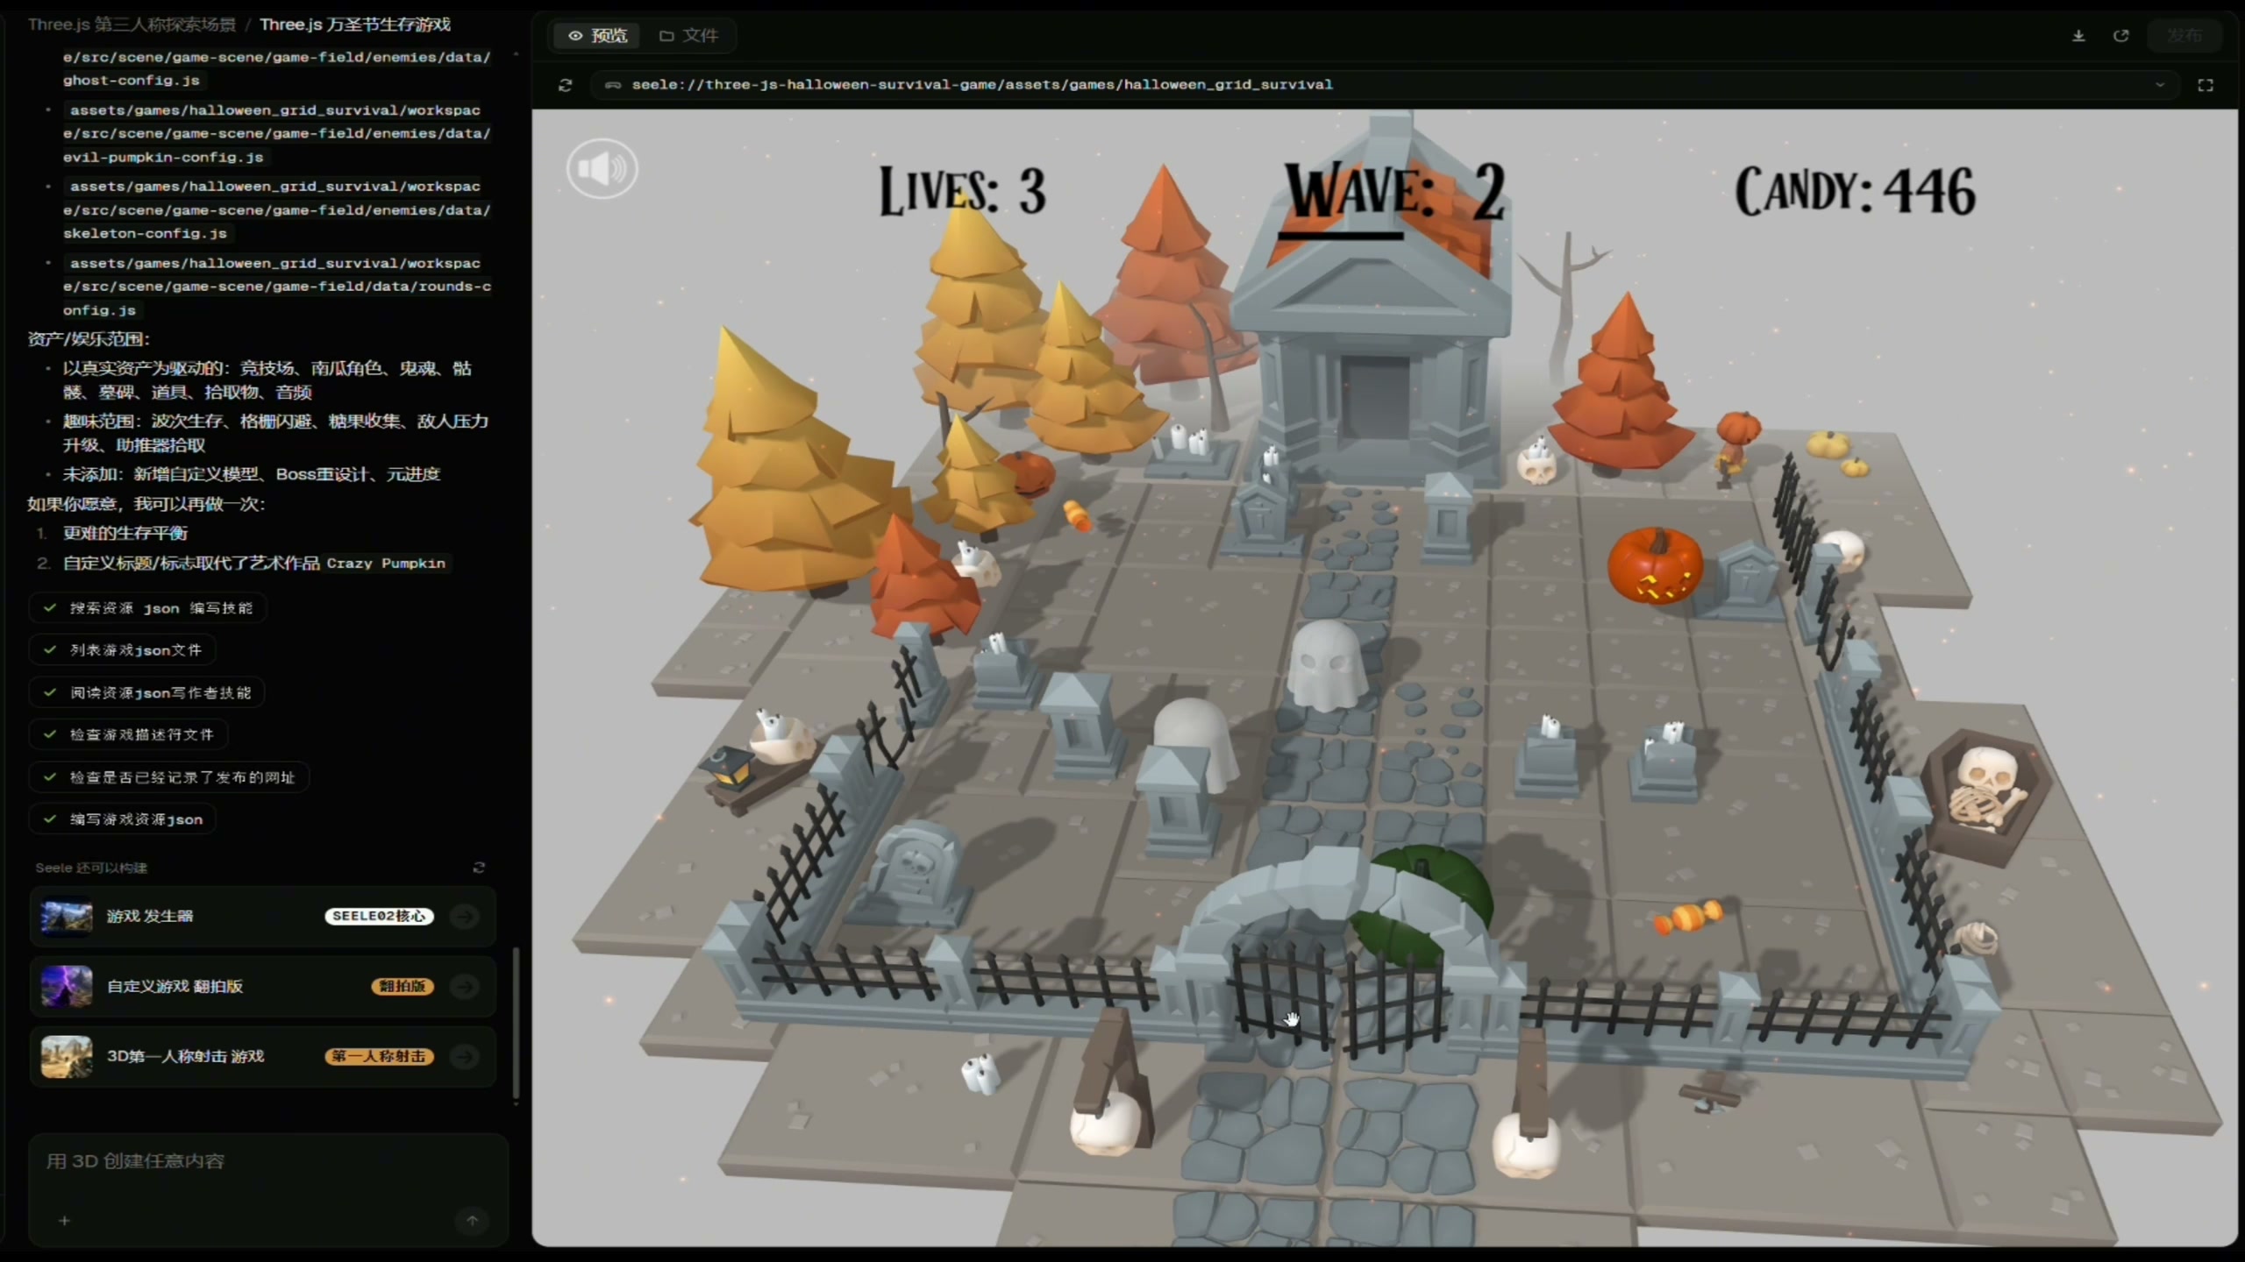Image resolution: width=2245 pixels, height=1262 pixels.
Task: Click the 发布 publish button
Action: 2184,36
